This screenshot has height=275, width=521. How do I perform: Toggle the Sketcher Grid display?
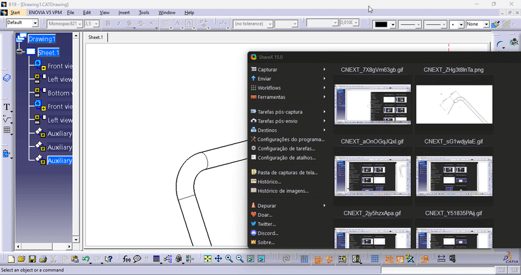[x=304, y=259]
